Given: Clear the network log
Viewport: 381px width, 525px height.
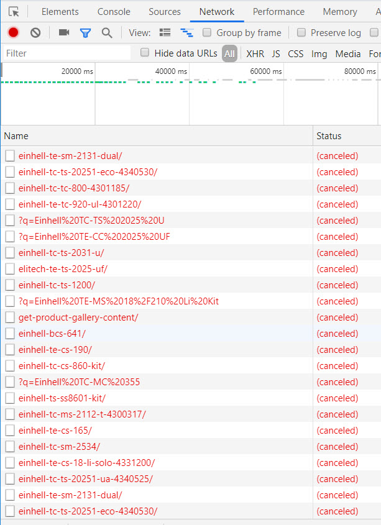Looking at the screenshot, I should [x=35, y=32].
